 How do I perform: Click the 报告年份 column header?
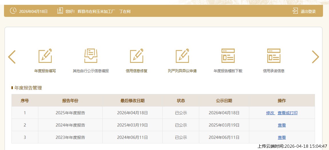pos(70,101)
